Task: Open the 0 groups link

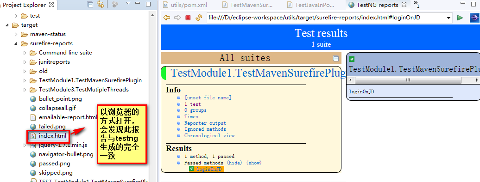Action: (x=196, y=110)
